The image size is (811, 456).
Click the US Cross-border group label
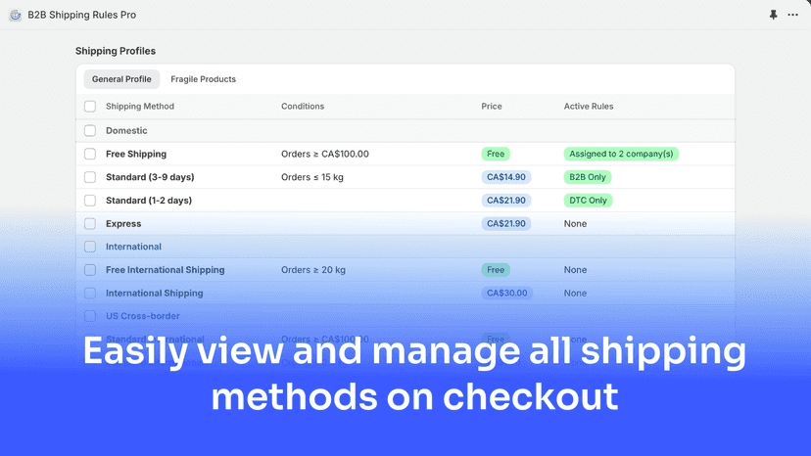coord(143,316)
